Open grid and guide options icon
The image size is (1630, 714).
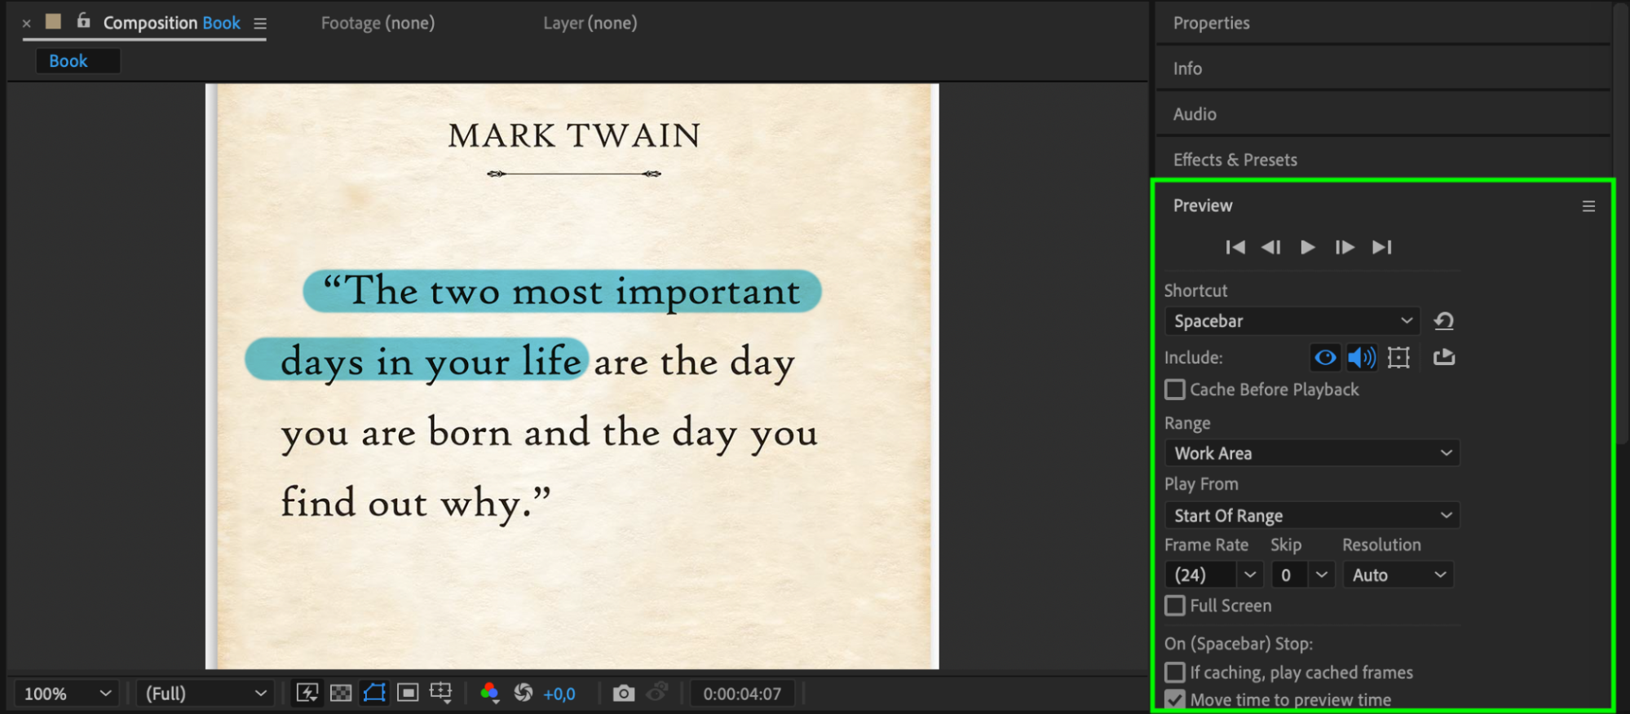[x=441, y=693]
